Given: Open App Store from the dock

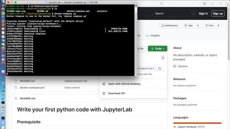Looking at the screenshot, I should point(3,56).
